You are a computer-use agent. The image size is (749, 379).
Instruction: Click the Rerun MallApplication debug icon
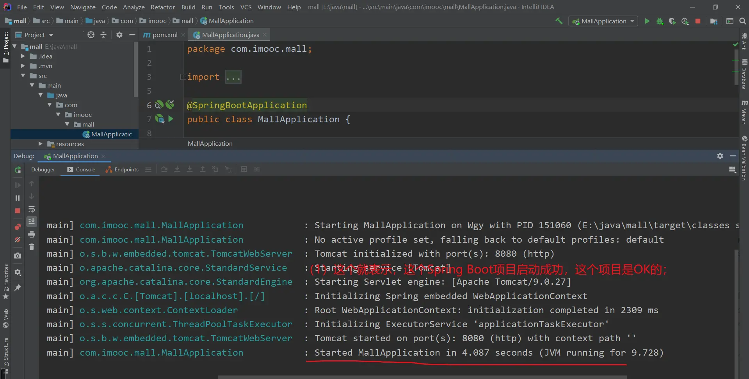(x=18, y=170)
